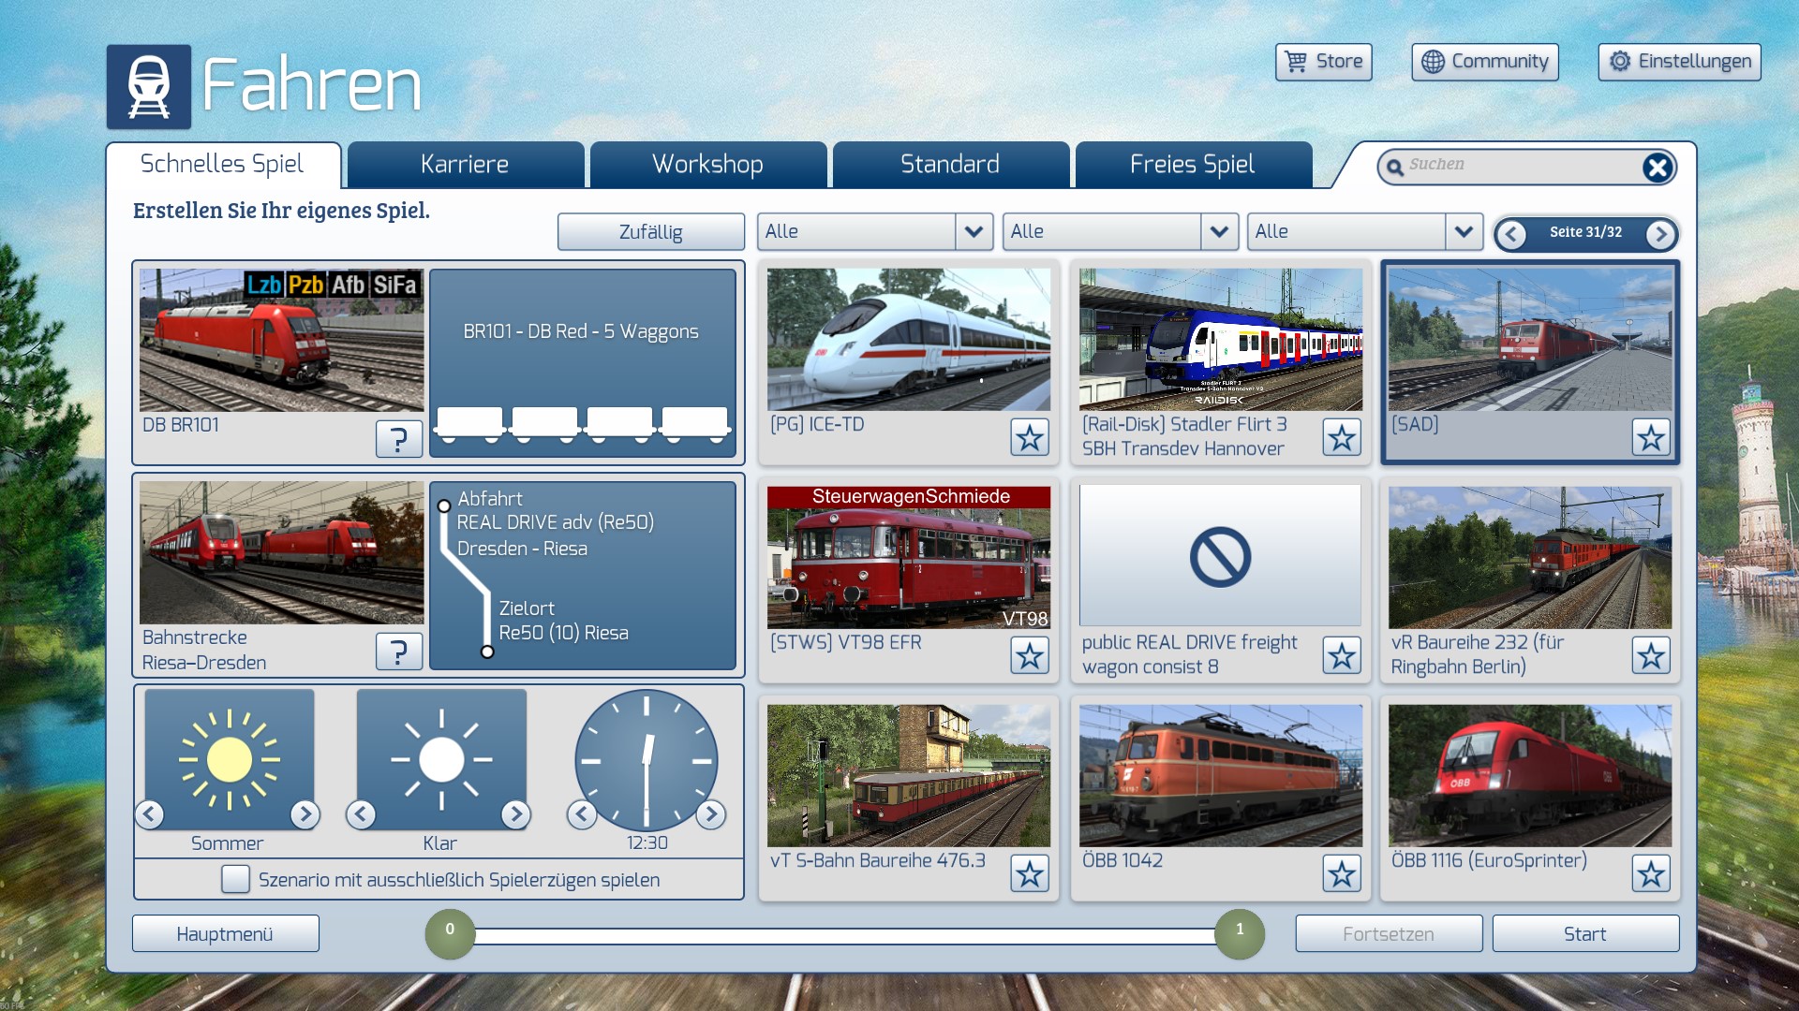
Task: Click help icon for DB BR101
Action: [398, 438]
